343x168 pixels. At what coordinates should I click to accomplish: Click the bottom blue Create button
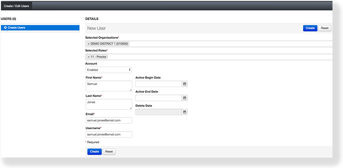[x=95, y=152]
